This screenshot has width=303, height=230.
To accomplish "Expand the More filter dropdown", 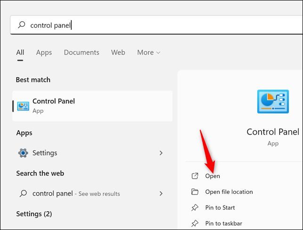I will click(148, 53).
